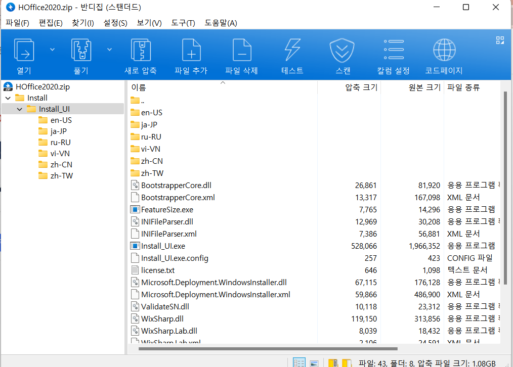Click the toolbar layout grid icon
The width and height of the screenshot is (513, 367).
pyautogui.click(x=500, y=40)
